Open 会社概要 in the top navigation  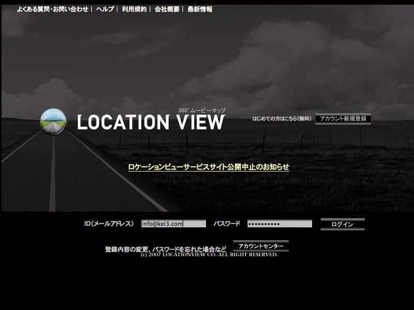point(167,9)
